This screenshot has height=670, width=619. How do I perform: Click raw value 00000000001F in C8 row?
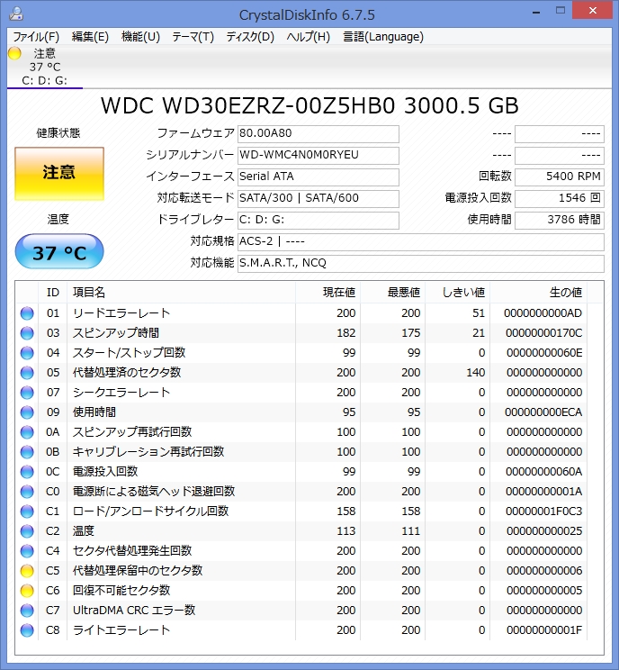544,629
